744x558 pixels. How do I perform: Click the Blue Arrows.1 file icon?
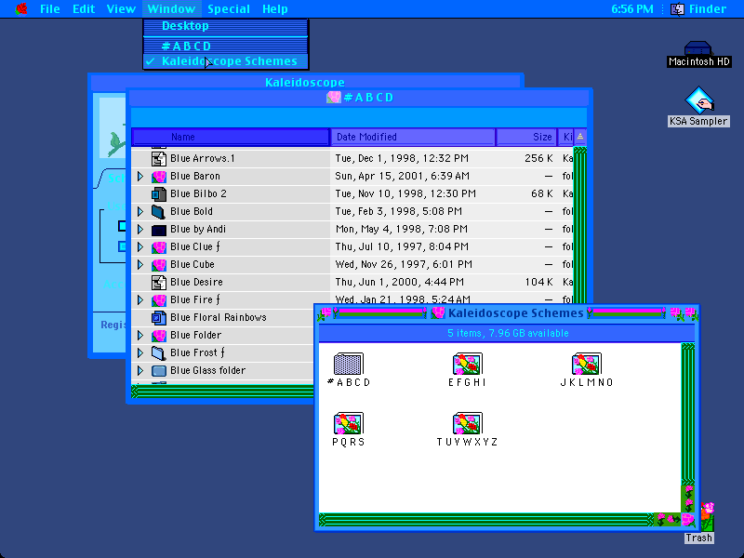pyautogui.click(x=159, y=158)
